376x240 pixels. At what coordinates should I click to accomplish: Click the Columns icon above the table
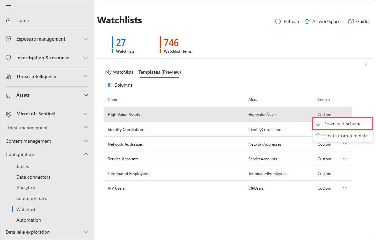tap(109, 85)
